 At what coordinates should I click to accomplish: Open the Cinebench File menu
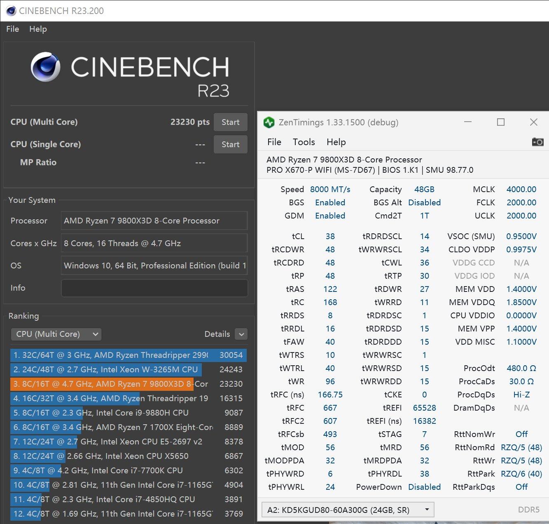point(12,29)
